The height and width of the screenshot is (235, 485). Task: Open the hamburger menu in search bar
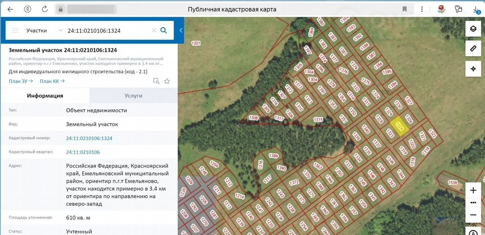[x=15, y=30]
